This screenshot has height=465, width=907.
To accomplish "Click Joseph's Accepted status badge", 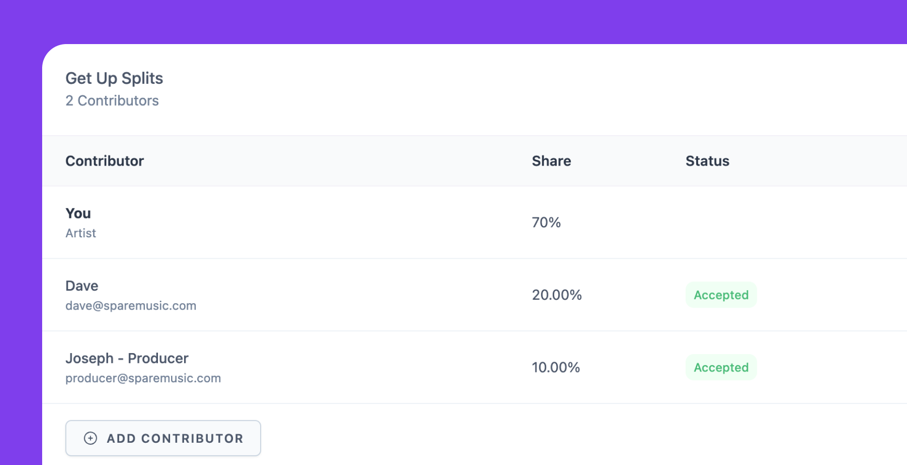I will click(x=721, y=368).
